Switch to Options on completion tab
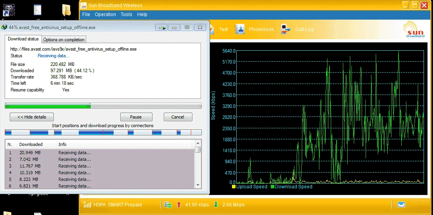Image resolution: width=433 pixels, height=215 pixels. (64, 40)
